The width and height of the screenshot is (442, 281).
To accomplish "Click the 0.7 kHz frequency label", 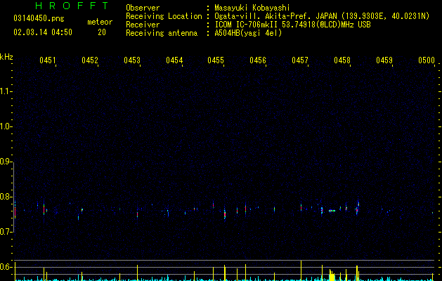I will [6, 232].
